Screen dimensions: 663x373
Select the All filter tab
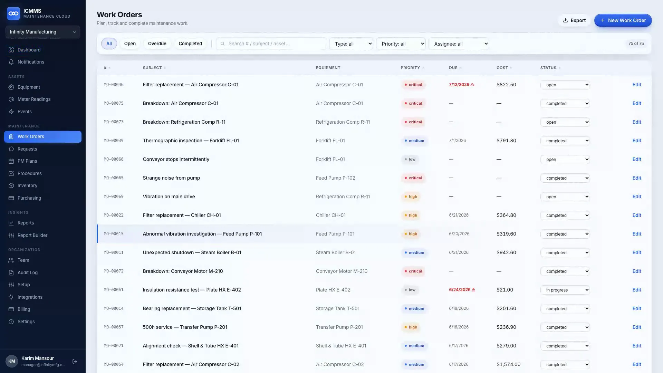coord(109,44)
